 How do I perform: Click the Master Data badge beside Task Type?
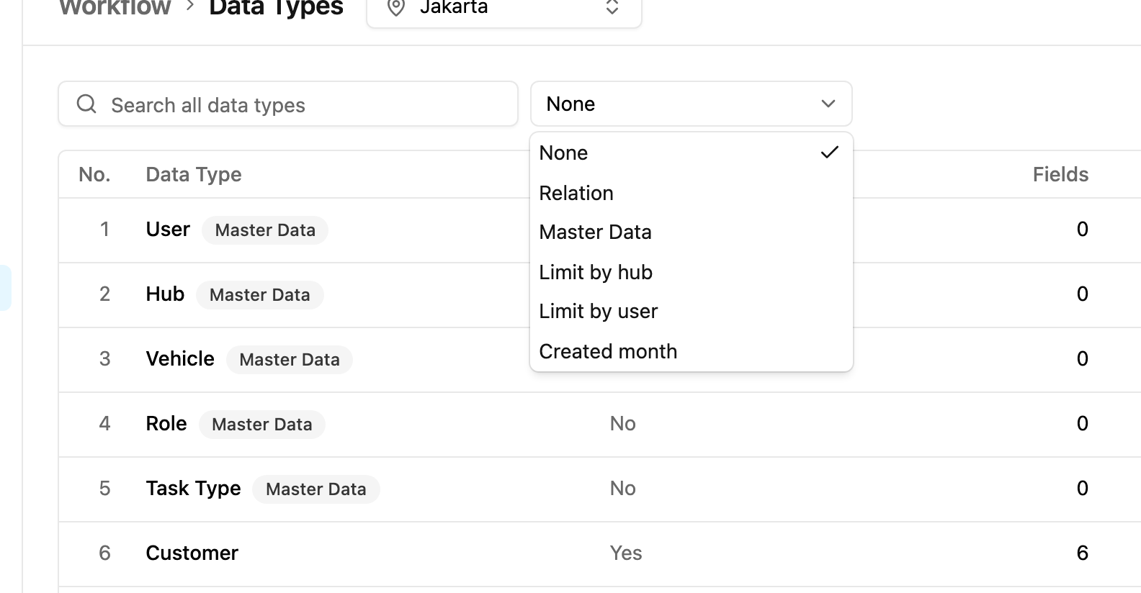tap(316, 489)
